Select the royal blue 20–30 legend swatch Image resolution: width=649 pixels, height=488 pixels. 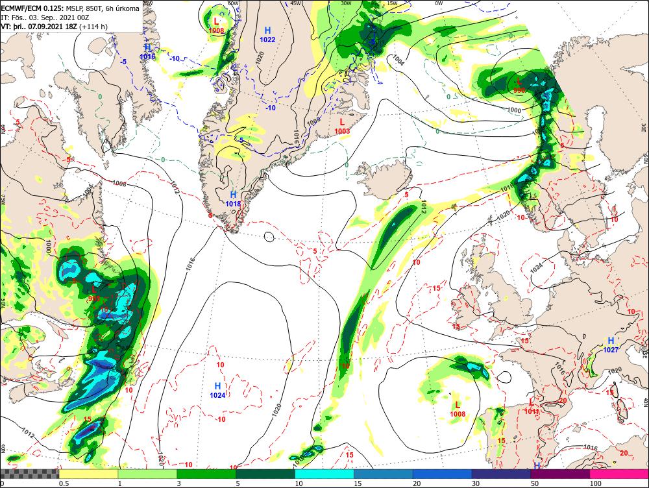pos(443,474)
